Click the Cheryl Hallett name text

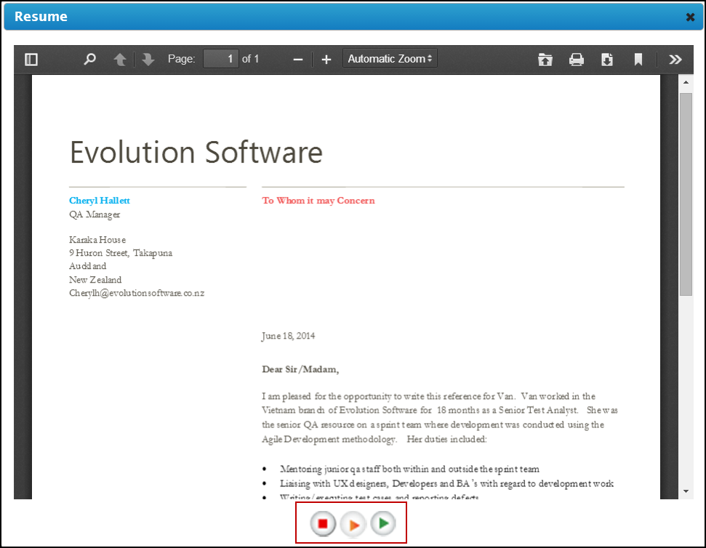100,201
